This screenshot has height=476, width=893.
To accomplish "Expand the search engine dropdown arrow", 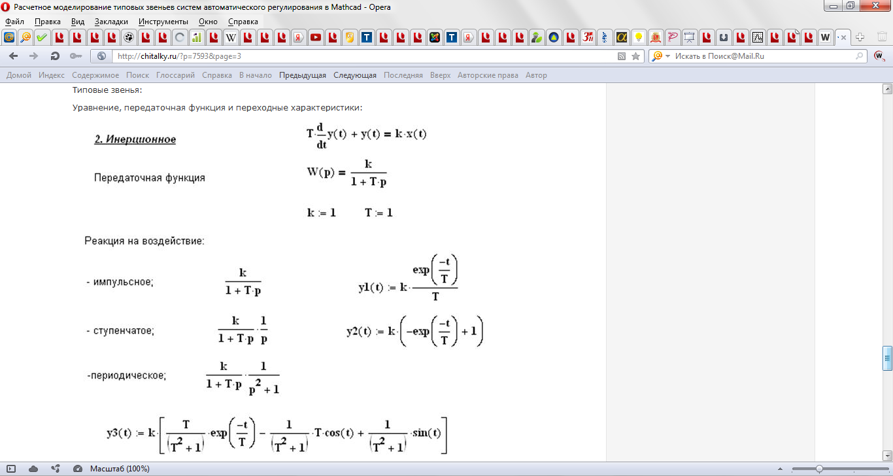I will (x=667, y=56).
